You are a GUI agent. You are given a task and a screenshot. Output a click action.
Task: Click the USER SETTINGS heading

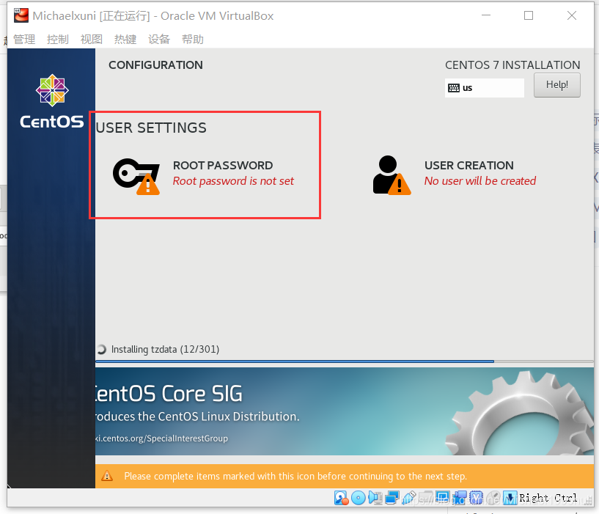[x=151, y=128]
